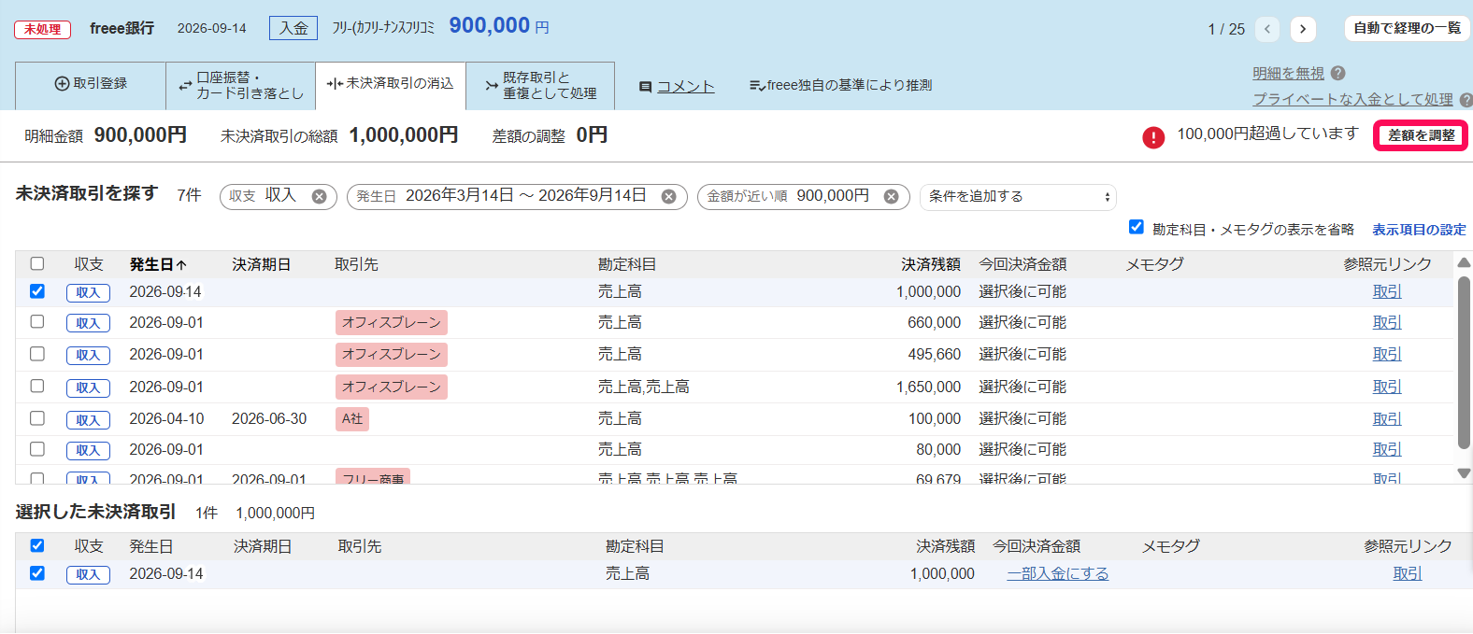Toggle header checkbox in 選択した未決済取引 table
The height and width of the screenshot is (634, 1473).
pyautogui.click(x=37, y=545)
